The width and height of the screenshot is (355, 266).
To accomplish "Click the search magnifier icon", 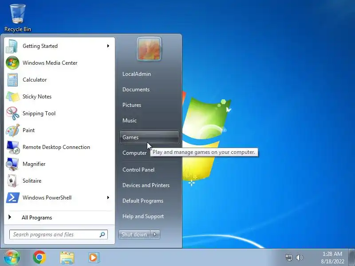I will 103,235.
